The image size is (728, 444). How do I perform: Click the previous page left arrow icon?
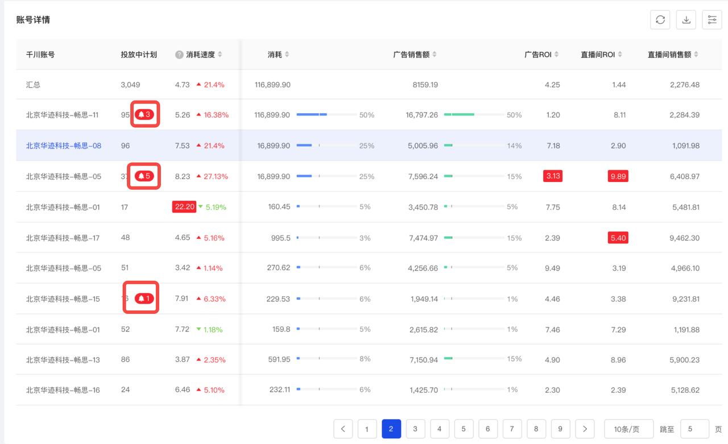pyautogui.click(x=343, y=429)
